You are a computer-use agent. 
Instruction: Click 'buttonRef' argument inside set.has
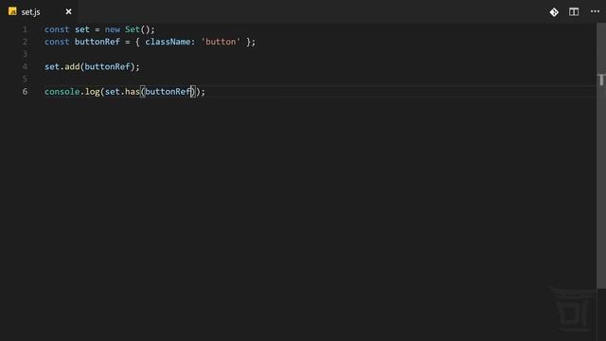pos(168,92)
